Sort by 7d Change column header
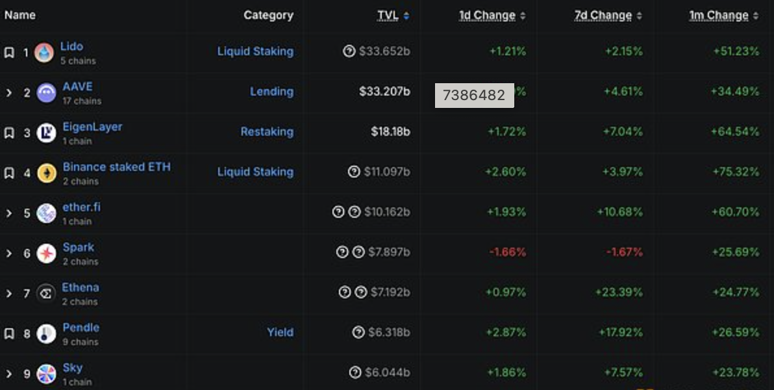The height and width of the screenshot is (390, 774). [603, 16]
